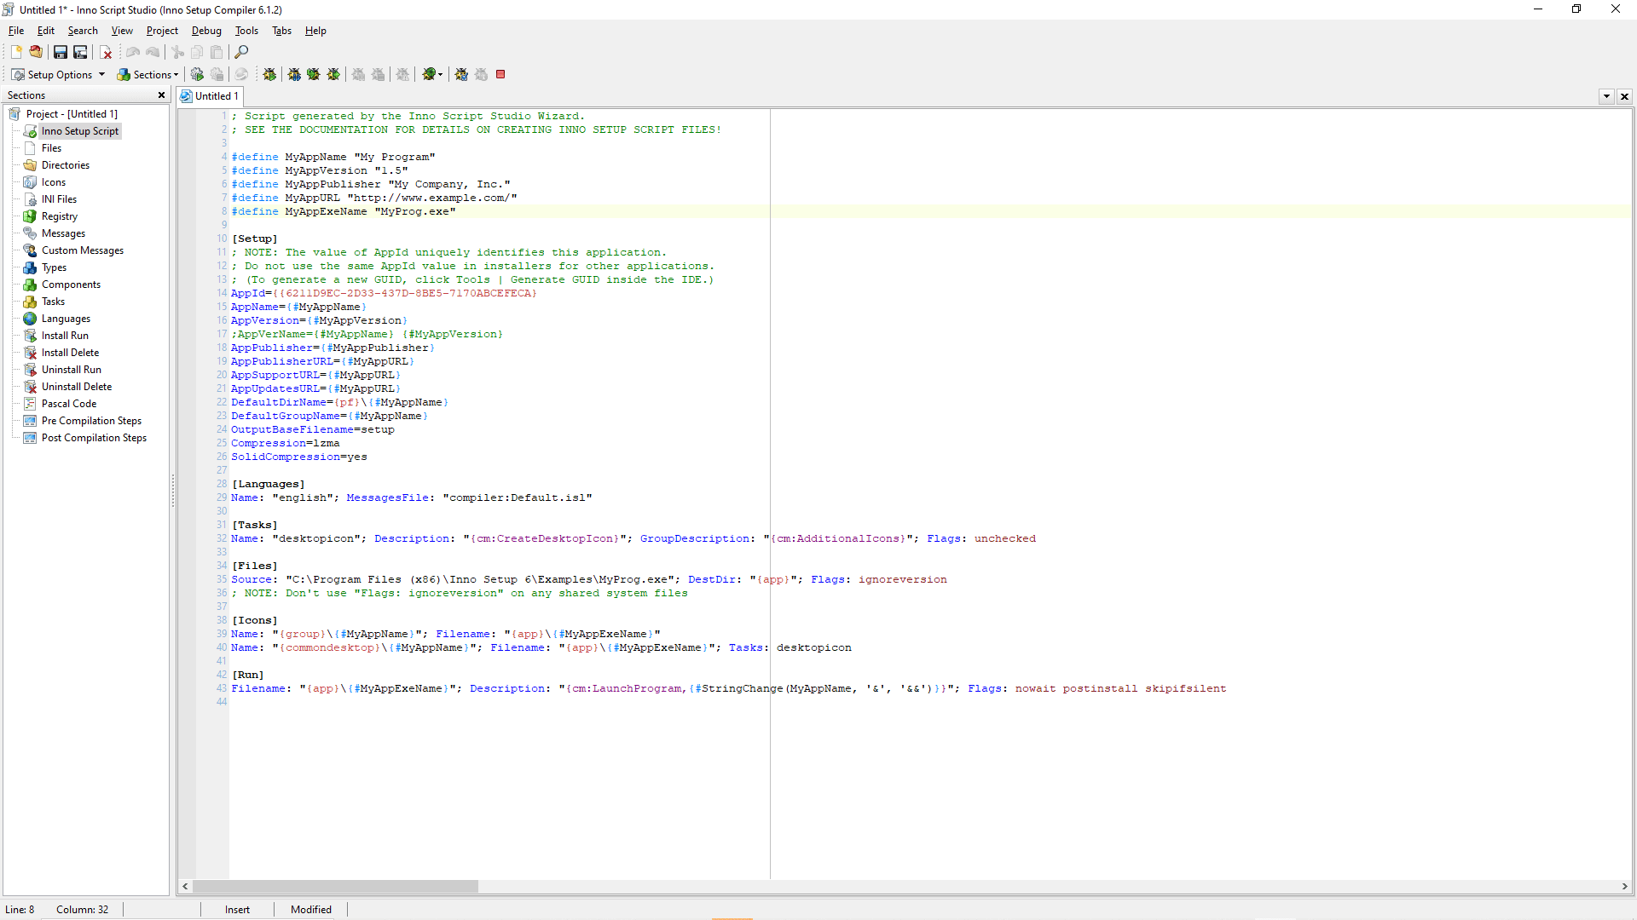Open the Debug menu
The width and height of the screenshot is (1637, 920).
[206, 31]
